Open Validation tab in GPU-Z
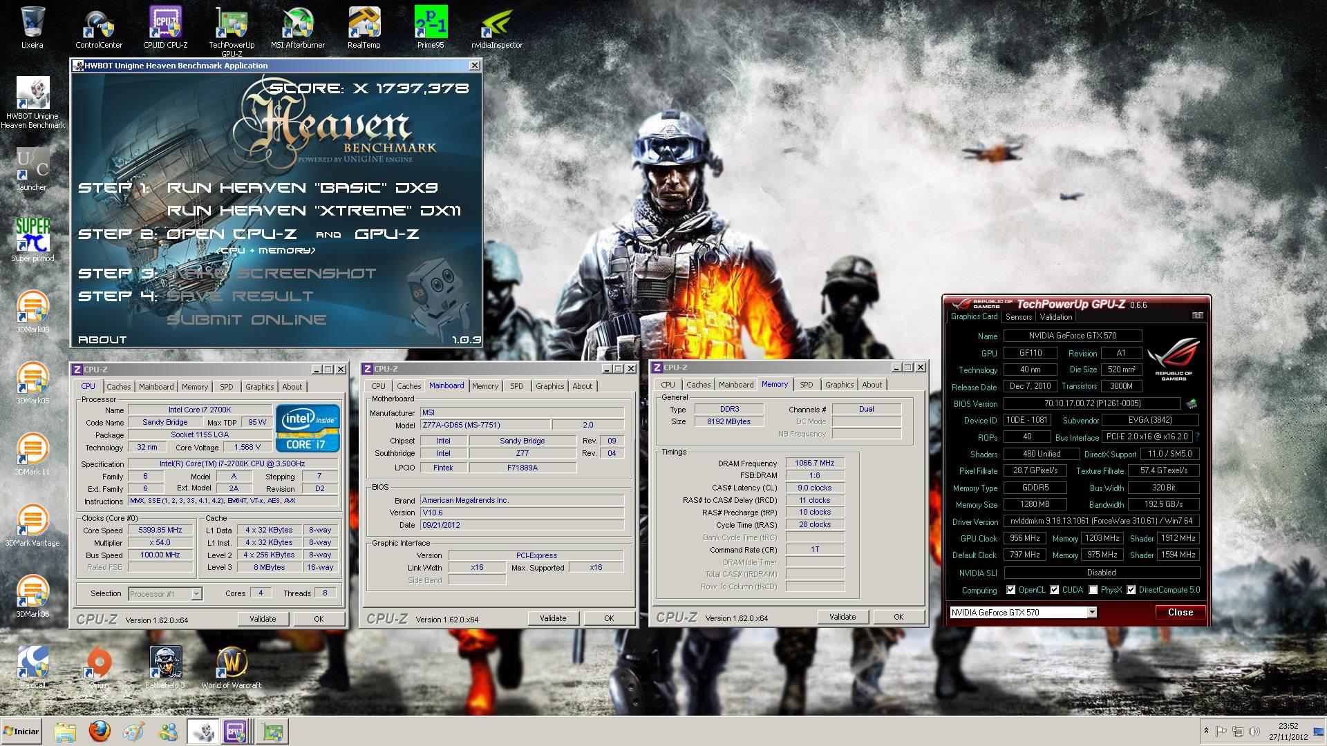Image resolution: width=1327 pixels, height=746 pixels. (1056, 317)
